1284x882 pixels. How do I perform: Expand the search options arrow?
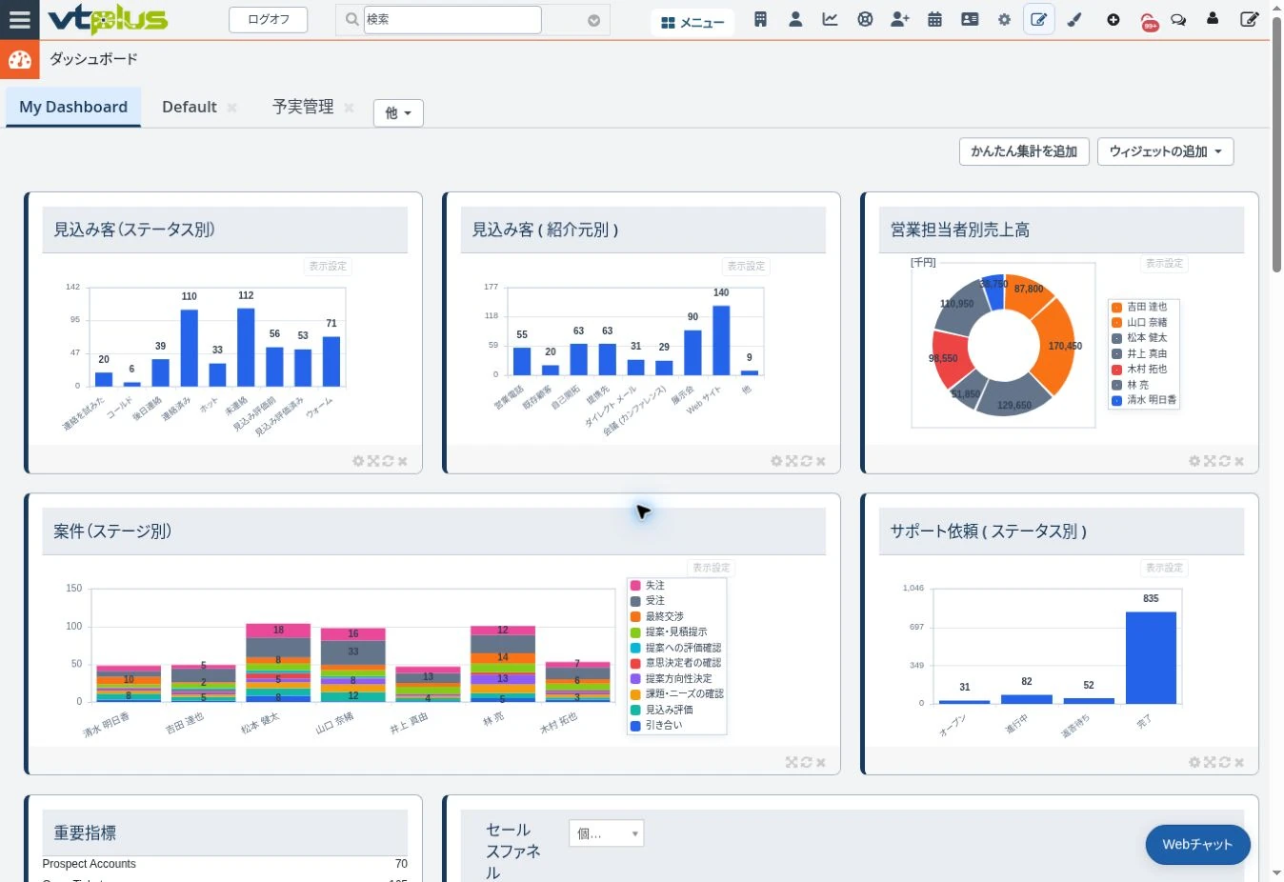(x=593, y=20)
